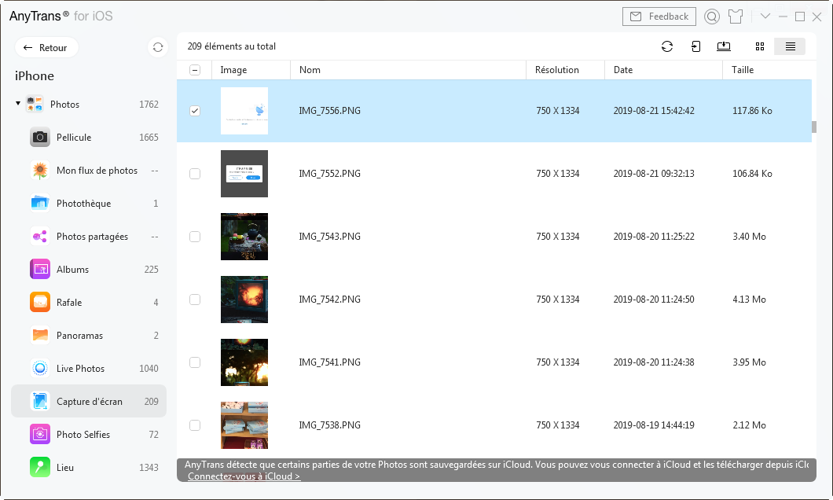Open the Photo Selfies icon

40,435
